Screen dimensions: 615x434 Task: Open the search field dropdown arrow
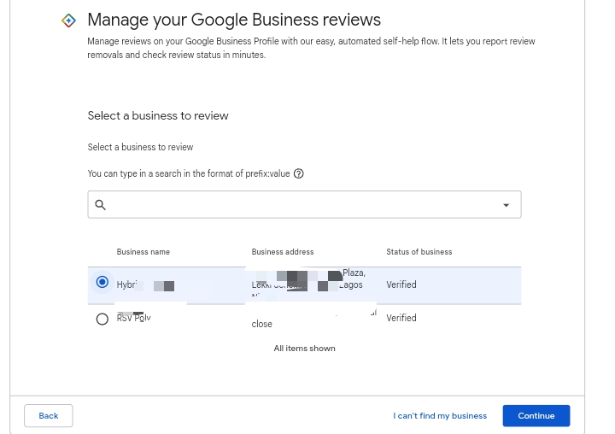pos(506,205)
